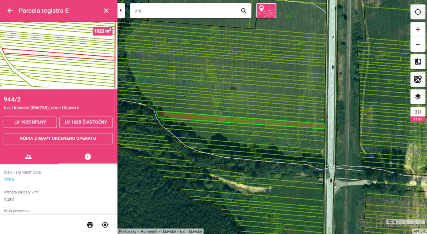Open the map compare split view
Image resolution: width=427 pixels, height=234 pixels.
coord(418,62)
